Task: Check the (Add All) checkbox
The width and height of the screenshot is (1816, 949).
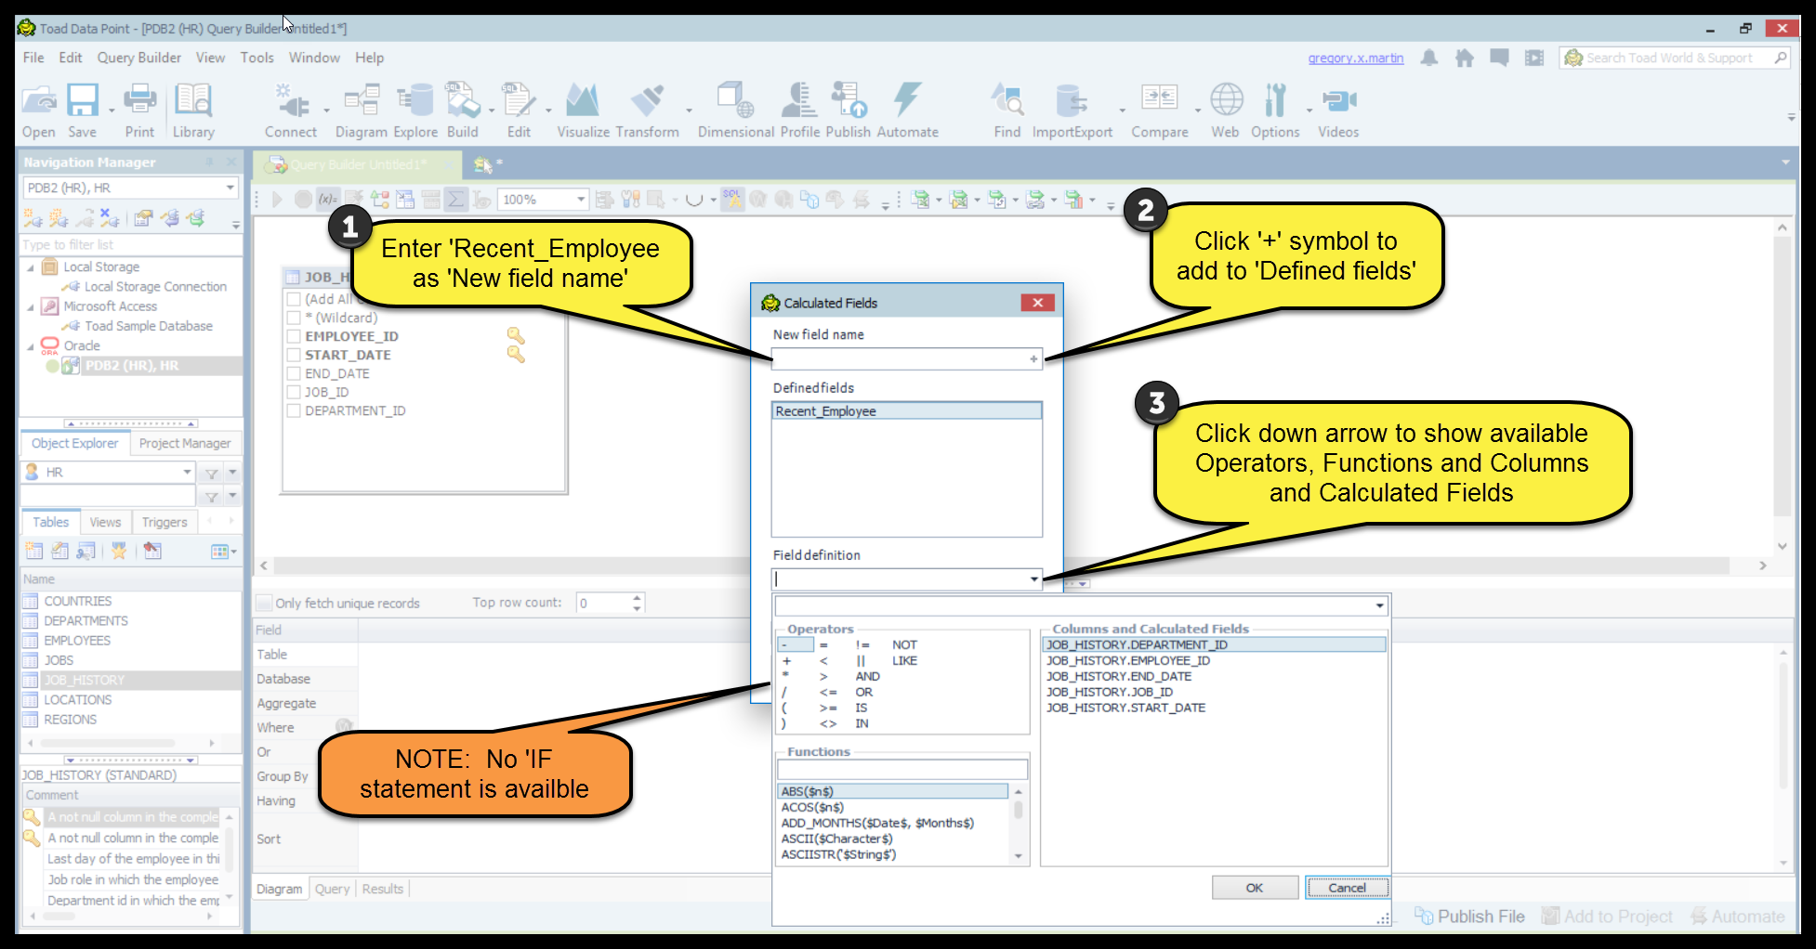Action: pyautogui.click(x=294, y=299)
